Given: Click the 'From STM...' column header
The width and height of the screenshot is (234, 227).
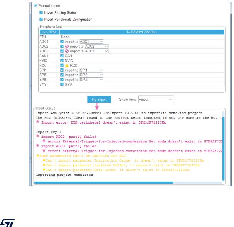Looking at the screenshot, I should point(49,32).
